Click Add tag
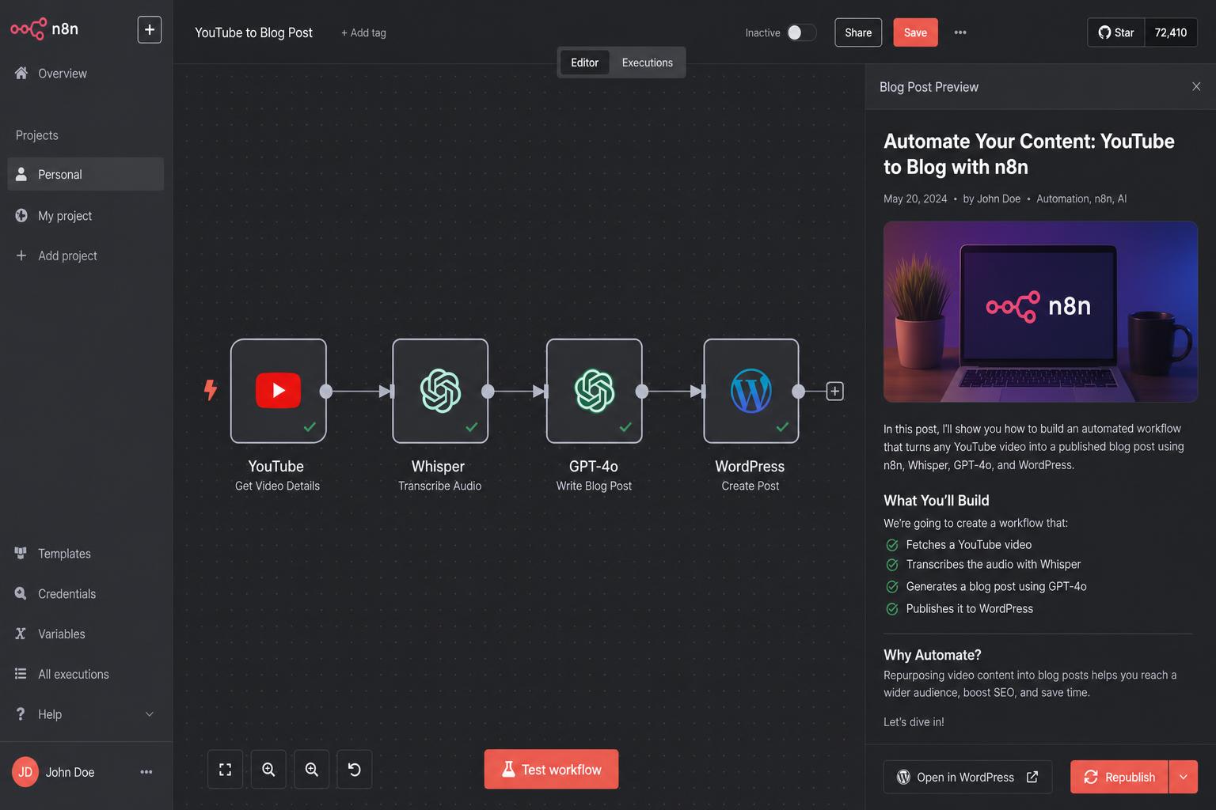1216x810 pixels. point(363,32)
